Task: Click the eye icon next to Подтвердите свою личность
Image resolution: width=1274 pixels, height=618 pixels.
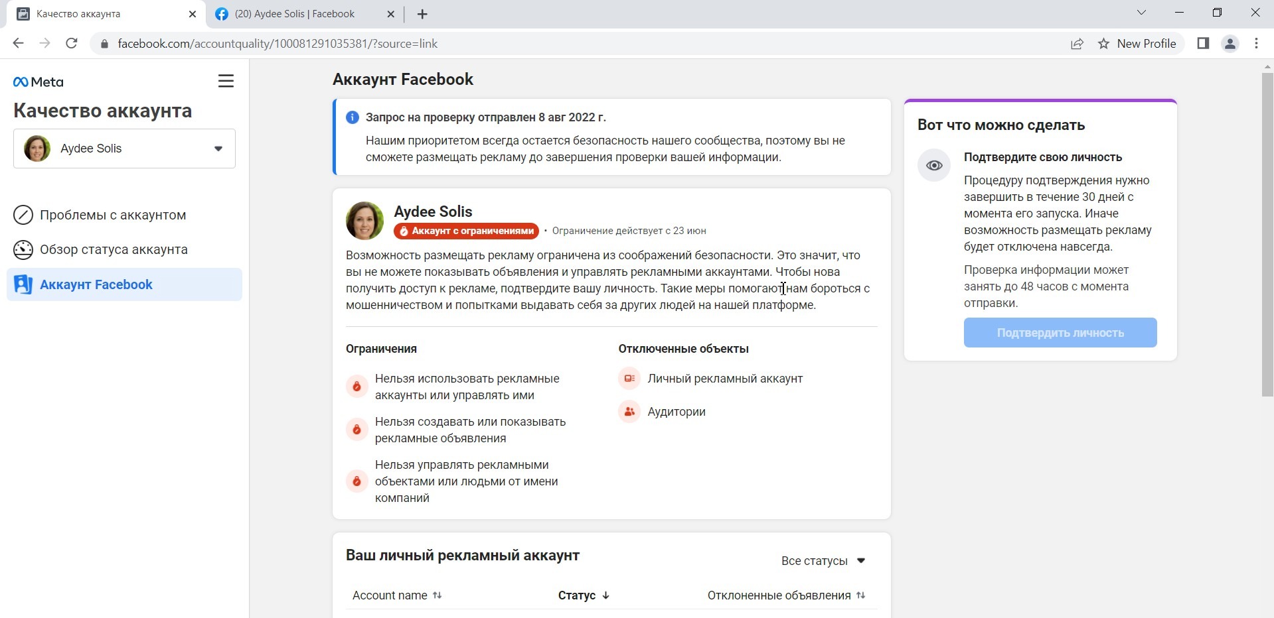Action: click(934, 165)
